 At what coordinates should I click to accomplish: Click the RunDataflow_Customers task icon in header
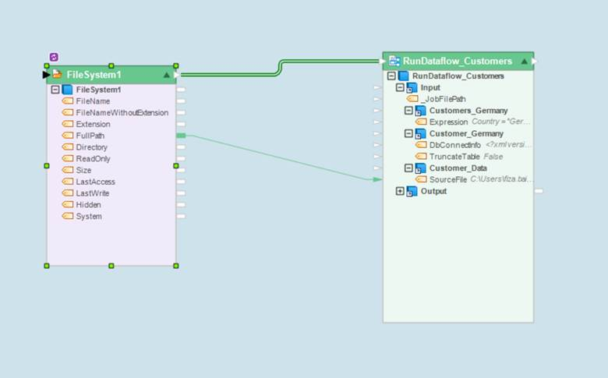click(x=394, y=61)
